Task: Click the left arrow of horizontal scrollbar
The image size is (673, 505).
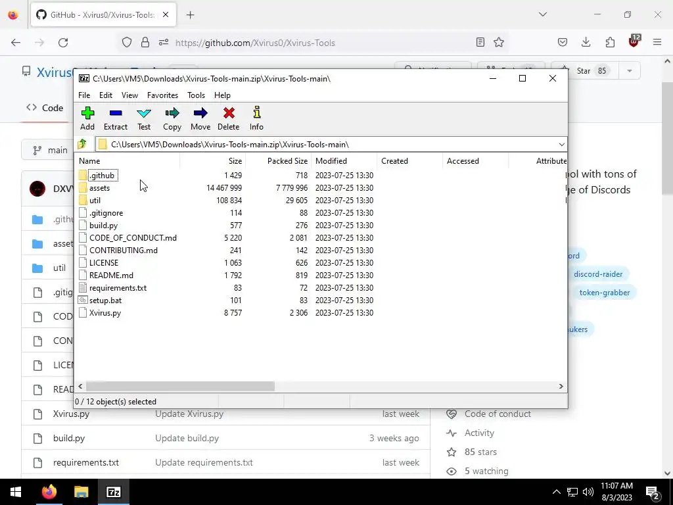Action: click(80, 387)
